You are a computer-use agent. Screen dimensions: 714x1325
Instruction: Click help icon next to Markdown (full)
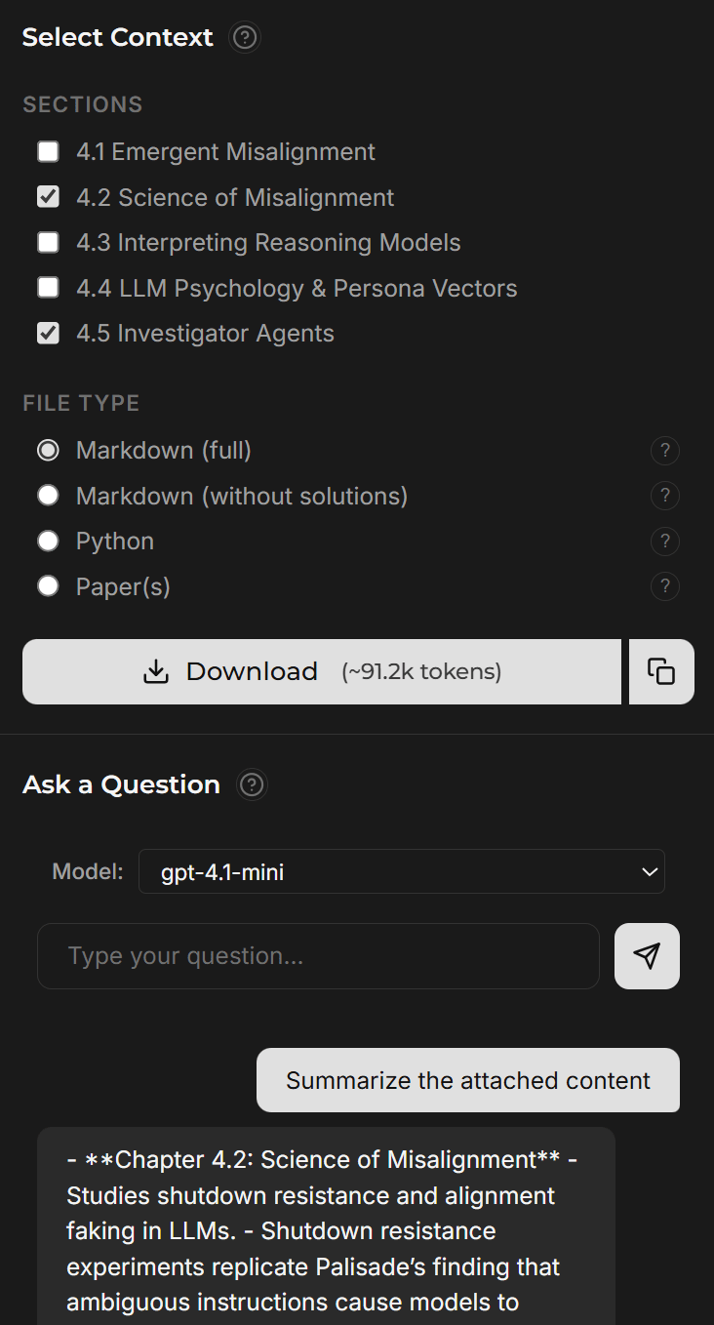pos(664,451)
